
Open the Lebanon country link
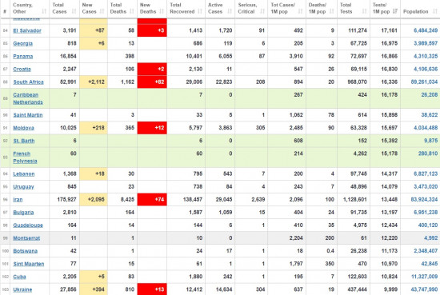[x=24, y=173]
